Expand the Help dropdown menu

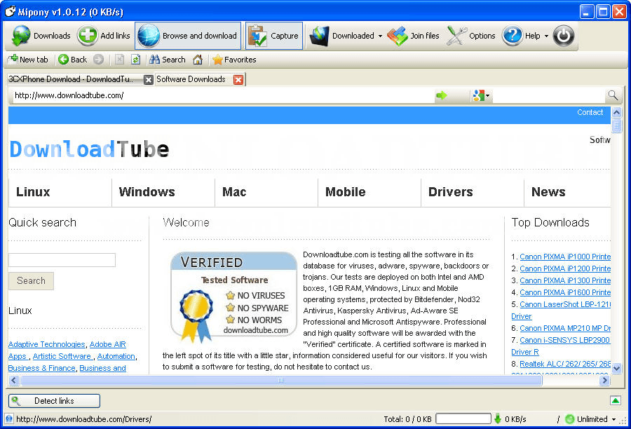tap(546, 36)
